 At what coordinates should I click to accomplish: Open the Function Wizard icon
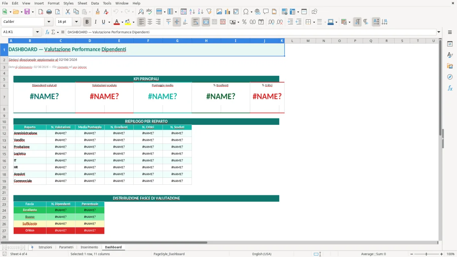pyautogui.click(x=48, y=32)
